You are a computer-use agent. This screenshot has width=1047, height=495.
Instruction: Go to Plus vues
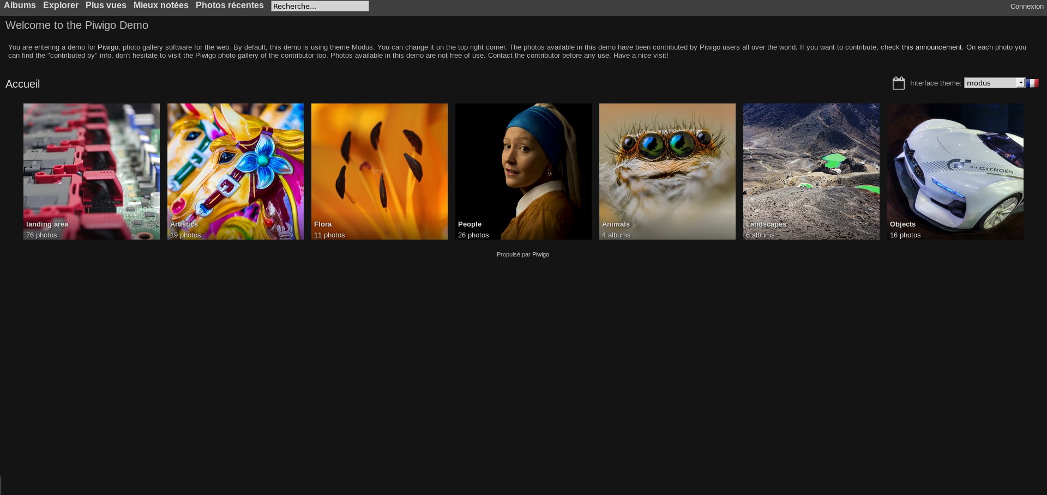[x=106, y=5]
